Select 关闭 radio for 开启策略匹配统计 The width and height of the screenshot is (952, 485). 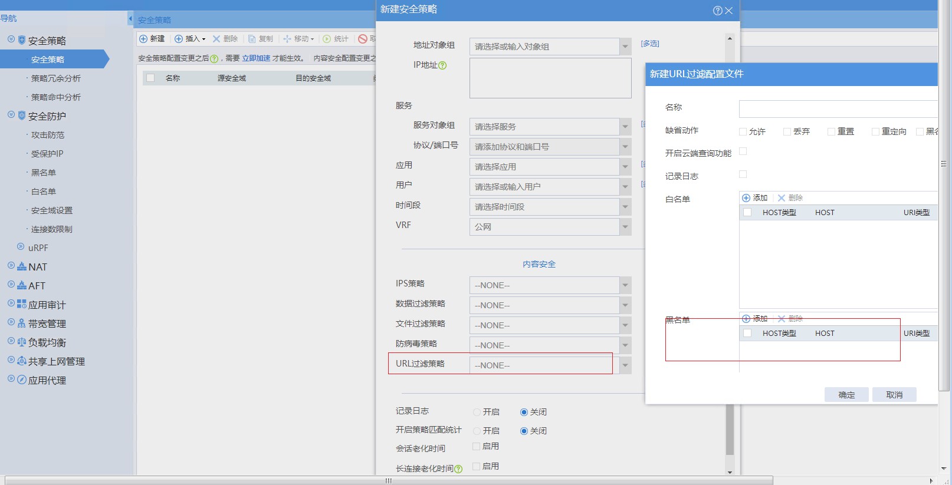[524, 431]
